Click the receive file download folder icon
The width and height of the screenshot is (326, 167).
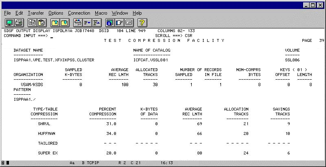pyautogui.click(x=65, y=22)
